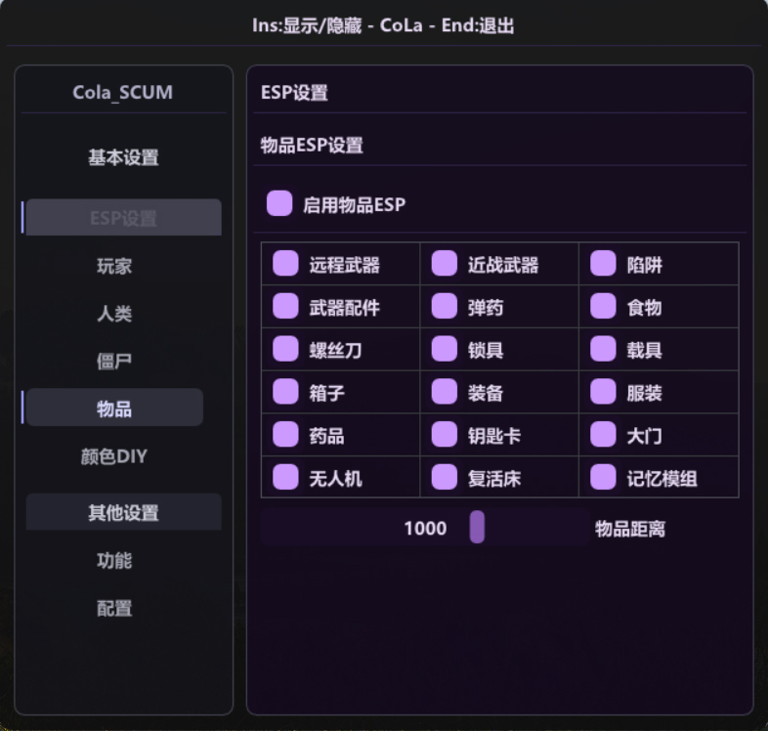Check the 钥匙卡 option
This screenshot has height=731, width=768.
pos(445,435)
